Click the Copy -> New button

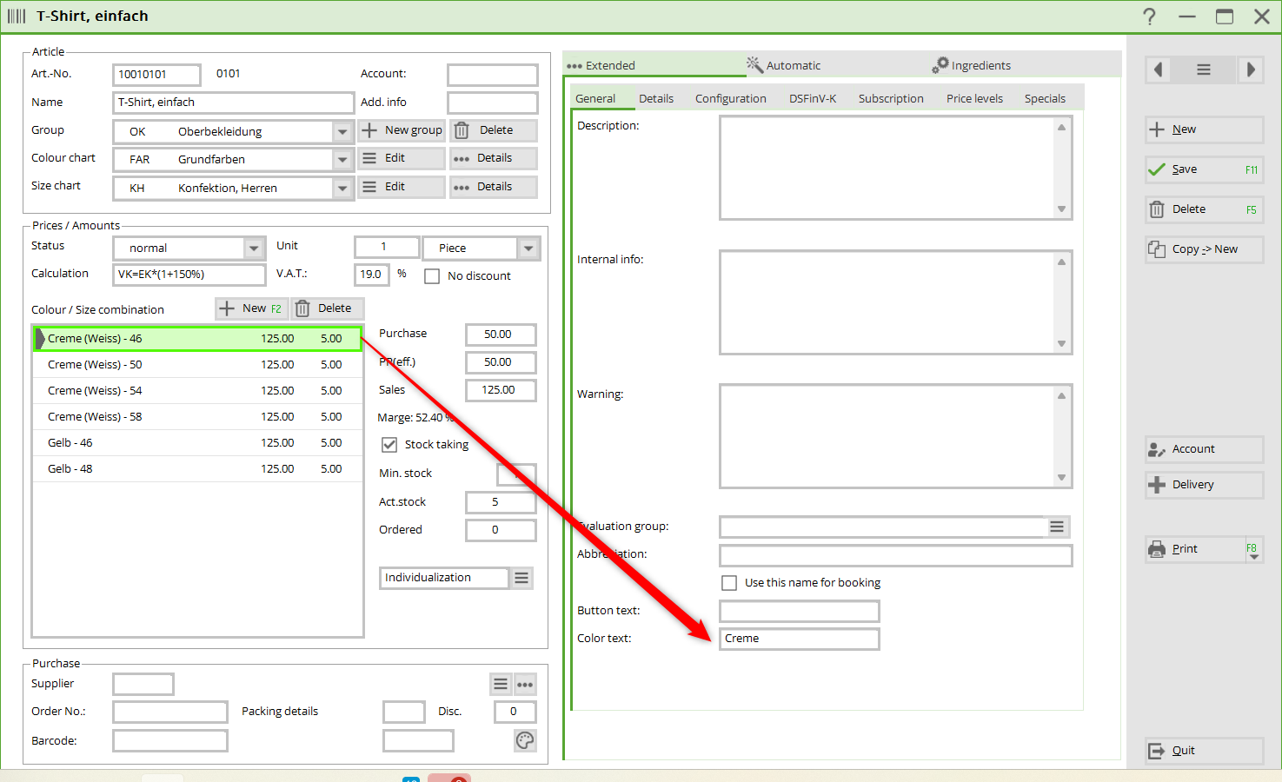pyautogui.click(x=1204, y=249)
